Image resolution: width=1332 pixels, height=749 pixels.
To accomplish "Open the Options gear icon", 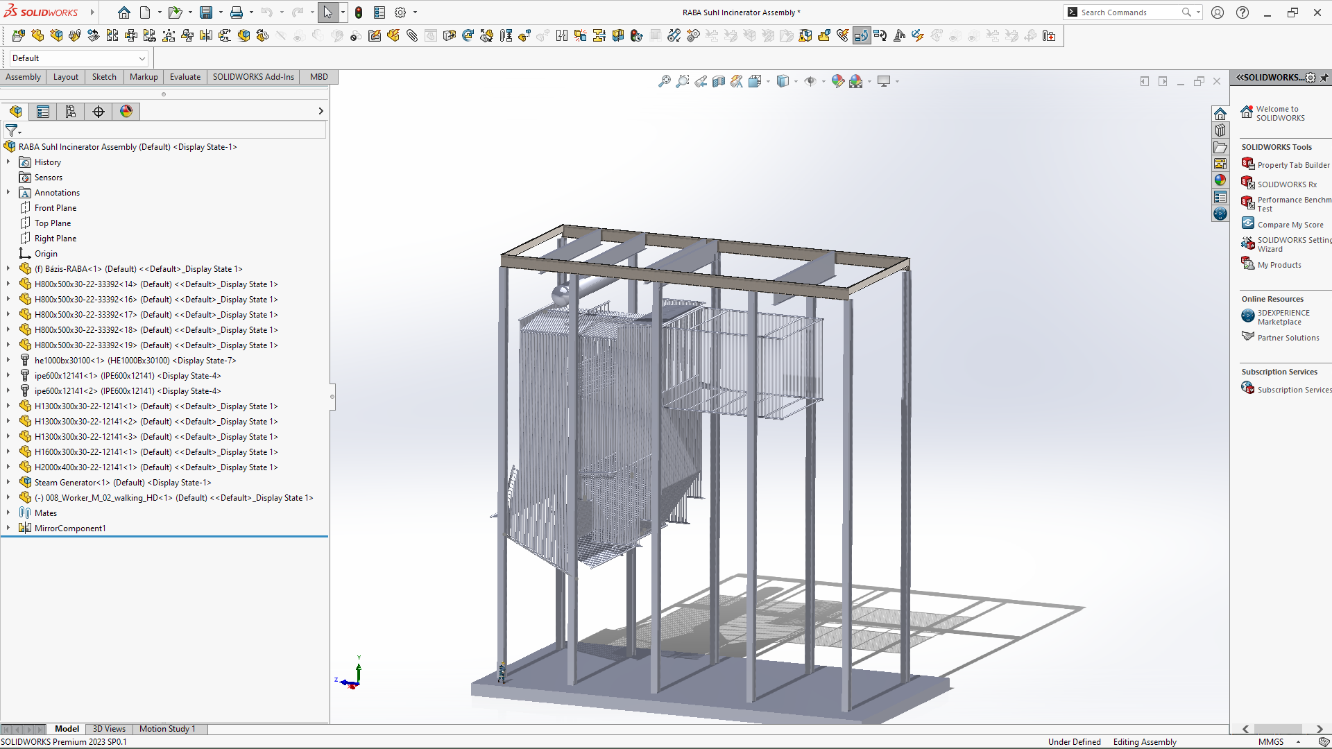I will click(x=400, y=12).
